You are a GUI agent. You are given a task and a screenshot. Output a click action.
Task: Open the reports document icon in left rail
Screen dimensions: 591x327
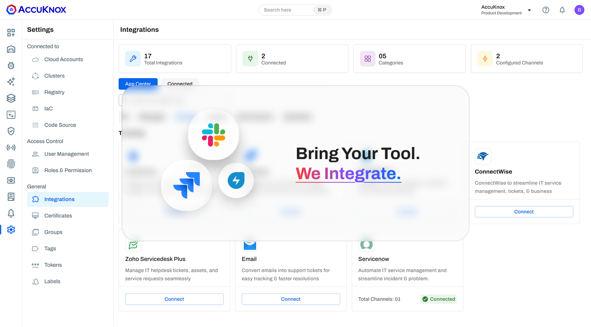(11, 197)
